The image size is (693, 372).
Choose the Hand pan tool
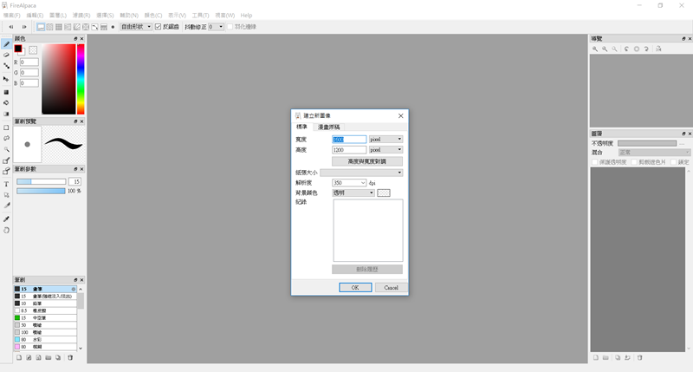(x=6, y=230)
